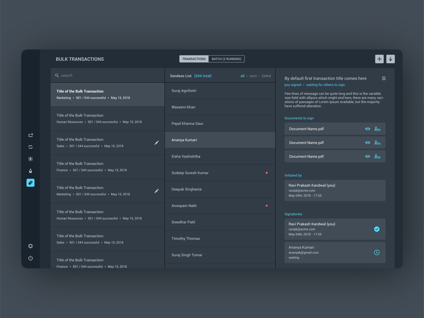Click the waiting clock indicator for Ananya Kumari
The width and height of the screenshot is (424, 318).
tap(377, 253)
